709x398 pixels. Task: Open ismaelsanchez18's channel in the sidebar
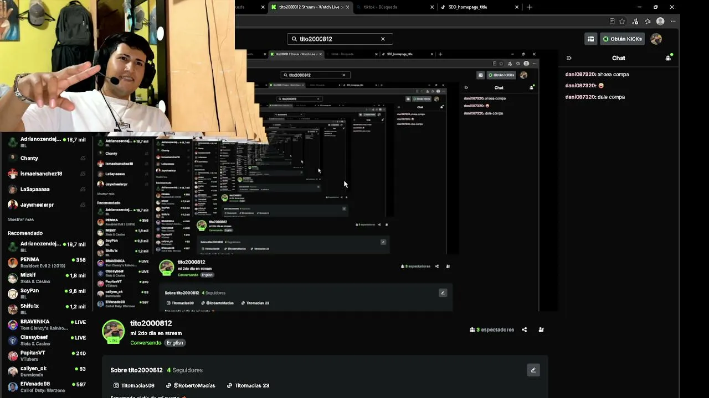(47, 174)
